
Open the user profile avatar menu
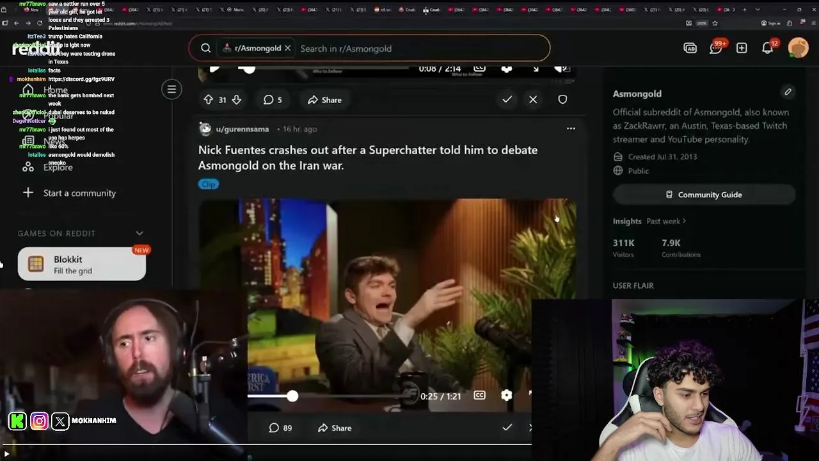point(798,48)
